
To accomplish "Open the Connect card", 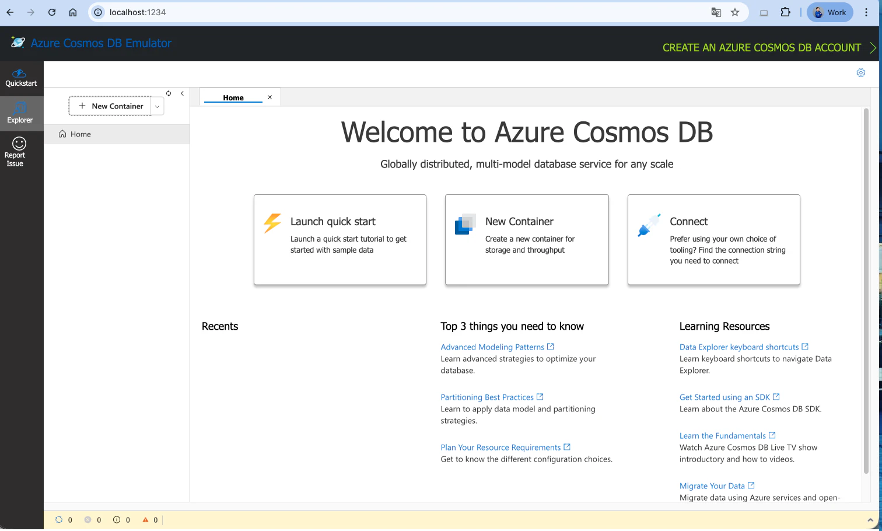I will (x=713, y=240).
